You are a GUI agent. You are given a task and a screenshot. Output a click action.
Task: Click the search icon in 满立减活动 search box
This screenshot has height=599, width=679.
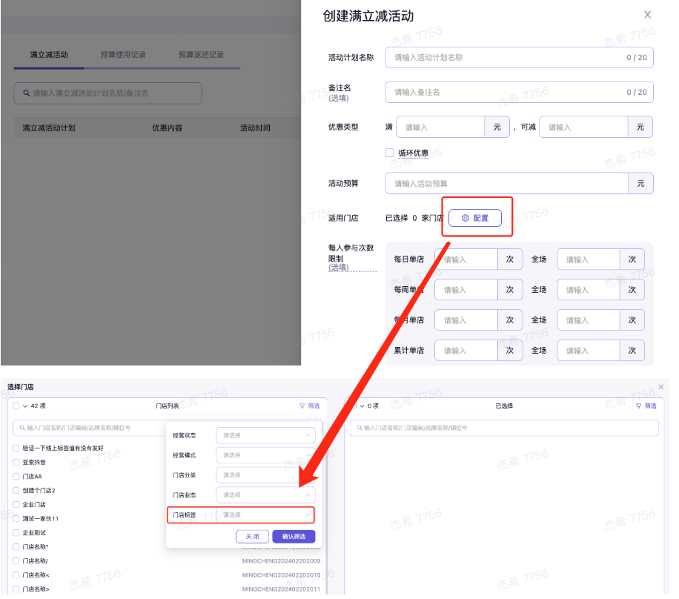[x=25, y=93]
